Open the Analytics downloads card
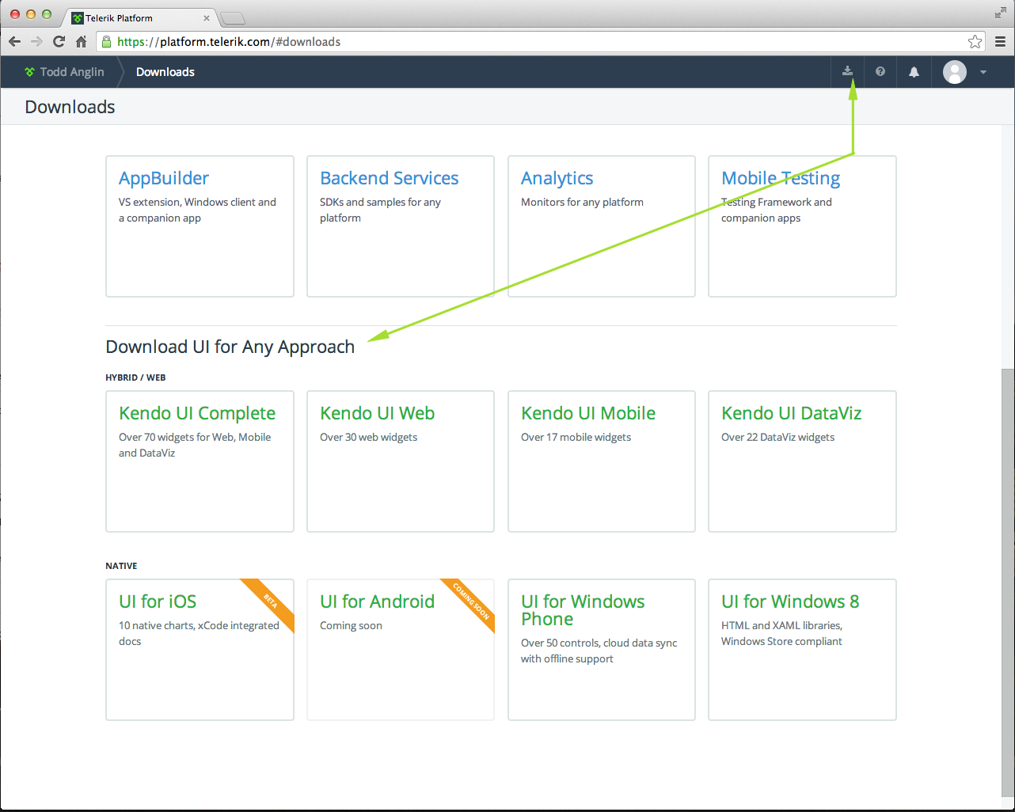Image resolution: width=1015 pixels, height=812 pixels. (x=602, y=226)
